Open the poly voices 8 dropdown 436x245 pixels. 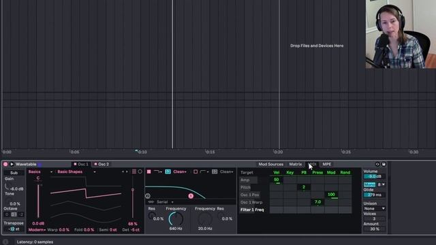[x=381, y=184]
